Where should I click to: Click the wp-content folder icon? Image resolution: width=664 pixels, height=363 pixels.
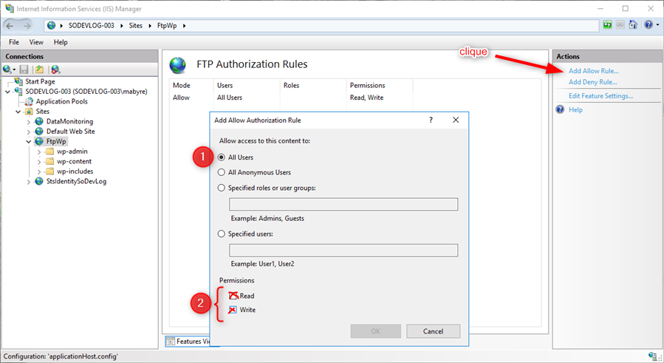50,162
